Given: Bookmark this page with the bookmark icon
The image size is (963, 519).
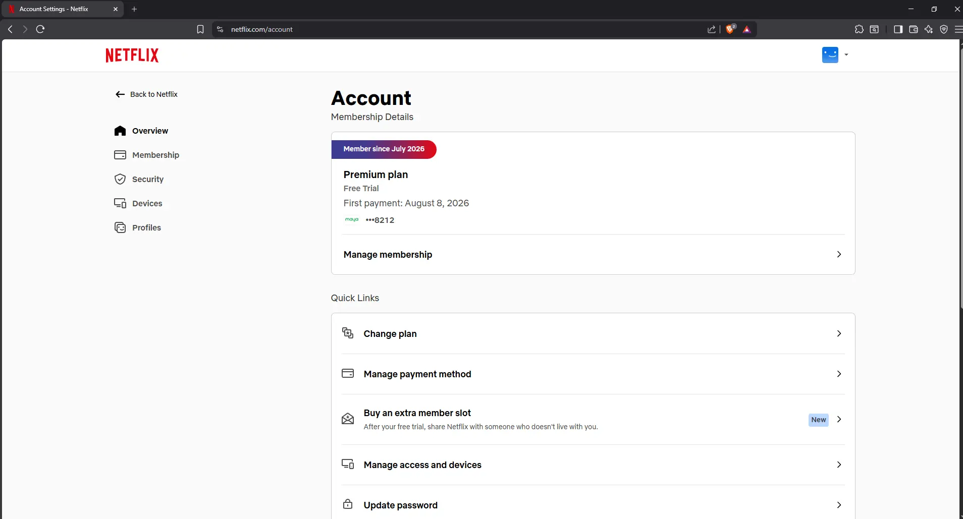Looking at the screenshot, I should click(200, 29).
